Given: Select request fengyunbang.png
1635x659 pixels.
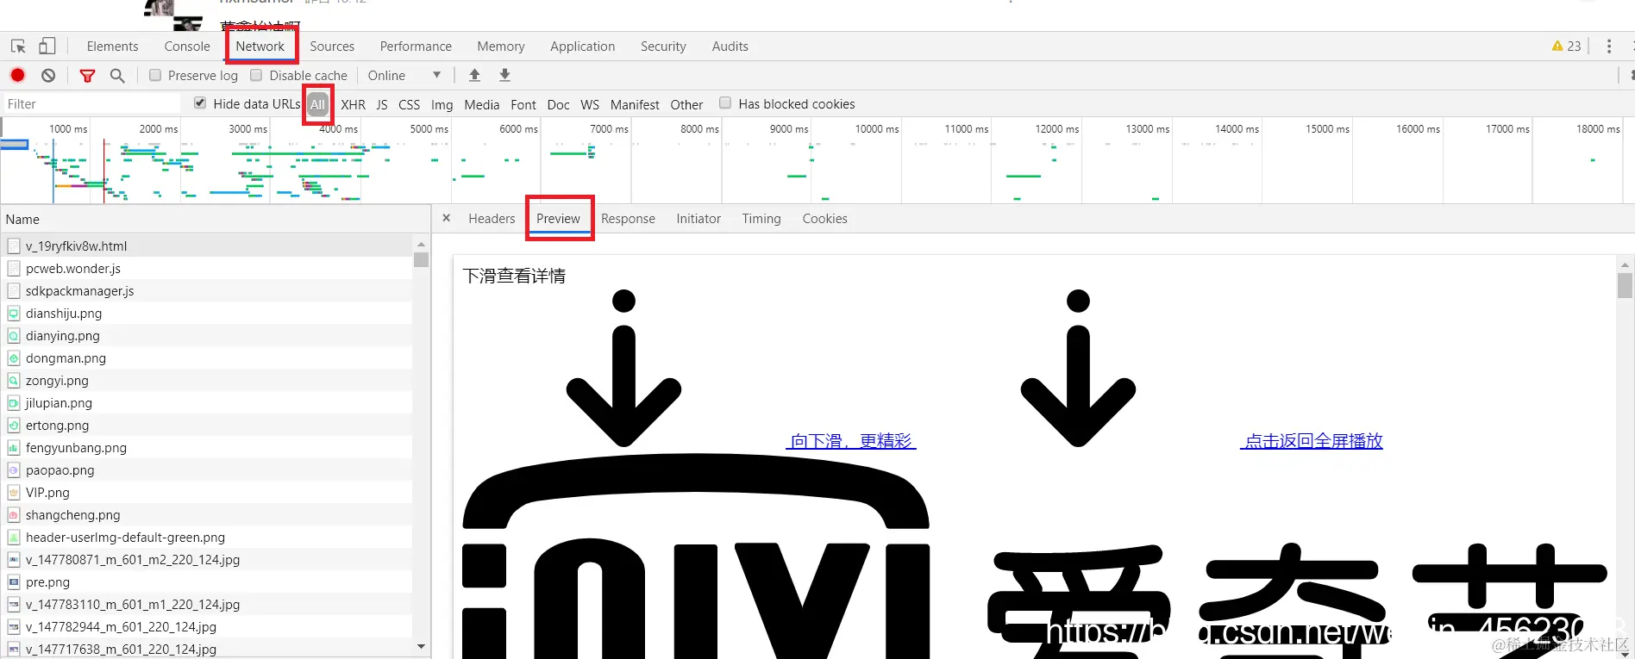Looking at the screenshot, I should (x=207, y=448).
